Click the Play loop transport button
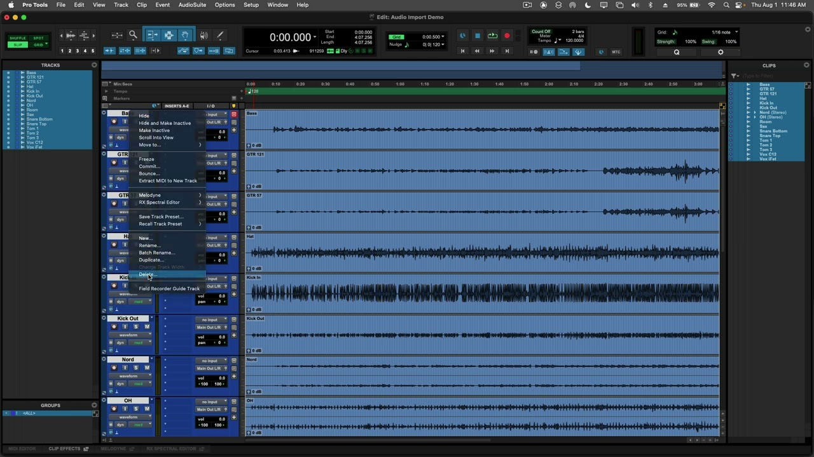 [492, 36]
